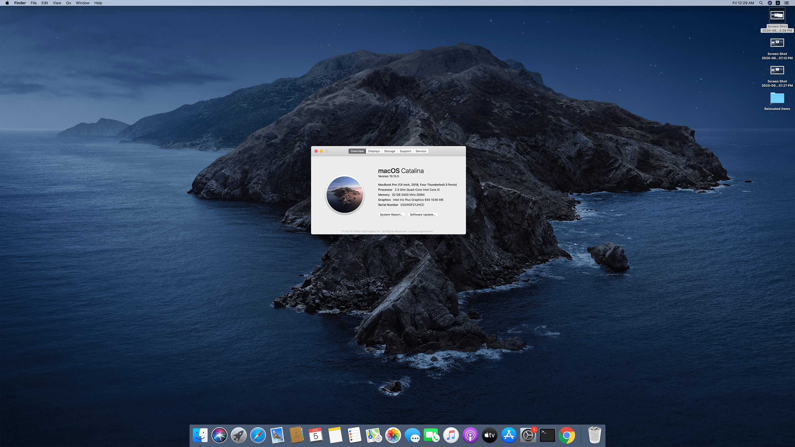Open Podcasts purple icon in Dock
795x447 pixels.
coord(470,435)
